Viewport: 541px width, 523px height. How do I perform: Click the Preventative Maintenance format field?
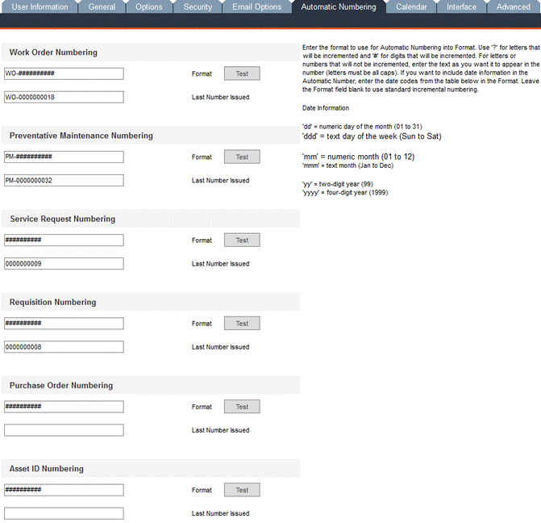(x=64, y=157)
